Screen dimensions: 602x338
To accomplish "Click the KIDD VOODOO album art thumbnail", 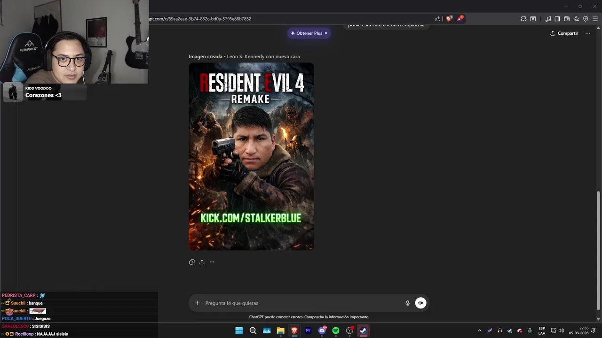I will [x=13, y=92].
